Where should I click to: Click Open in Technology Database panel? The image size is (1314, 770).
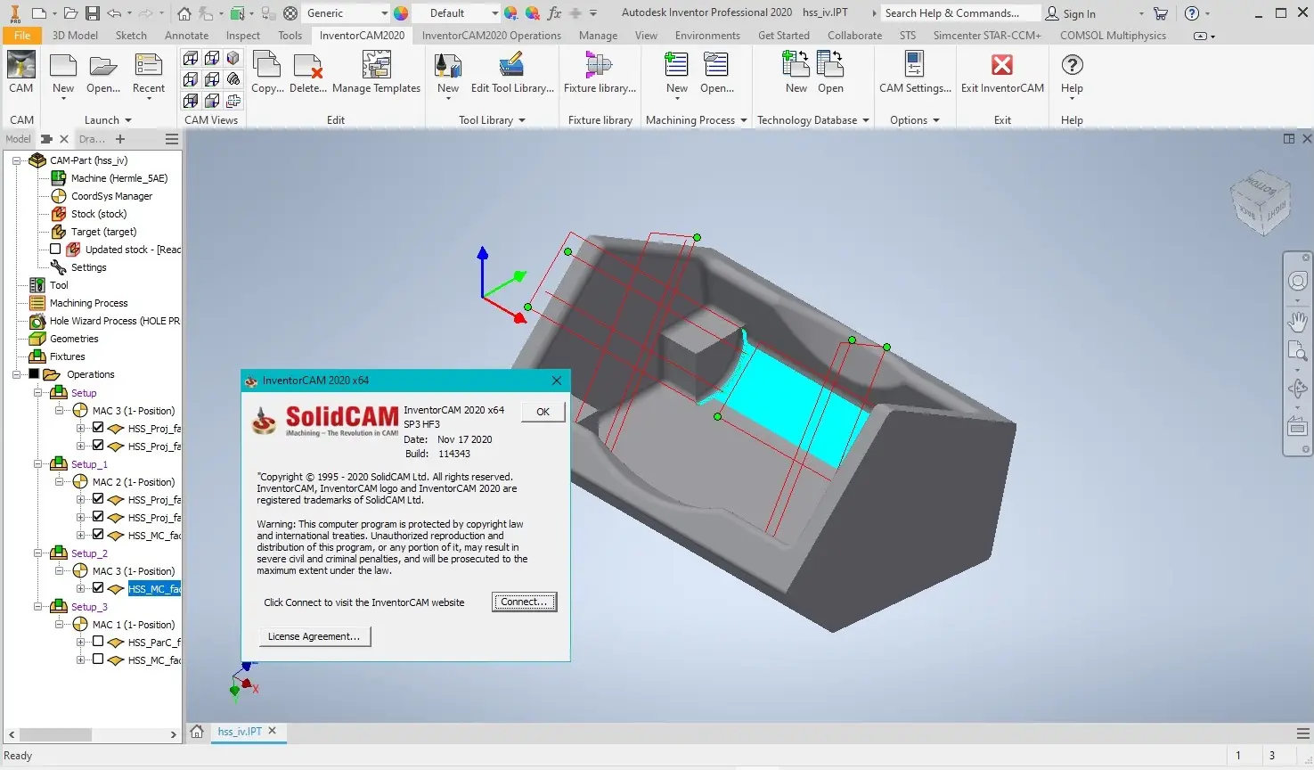(x=830, y=72)
